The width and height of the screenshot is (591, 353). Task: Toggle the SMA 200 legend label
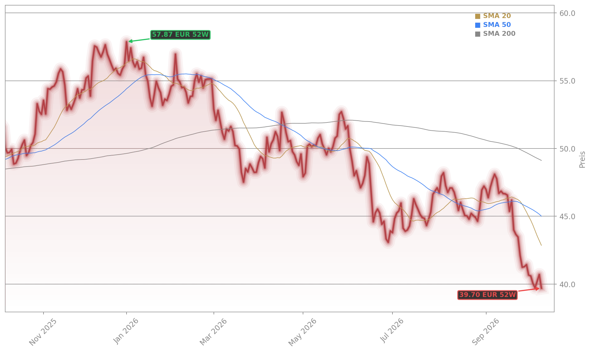coord(499,34)
